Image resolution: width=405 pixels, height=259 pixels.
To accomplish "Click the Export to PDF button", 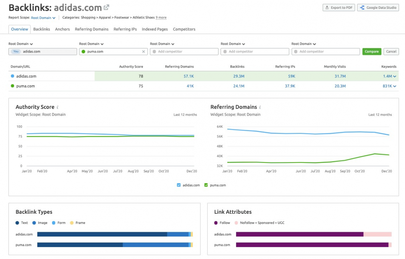I will point(339,8).
